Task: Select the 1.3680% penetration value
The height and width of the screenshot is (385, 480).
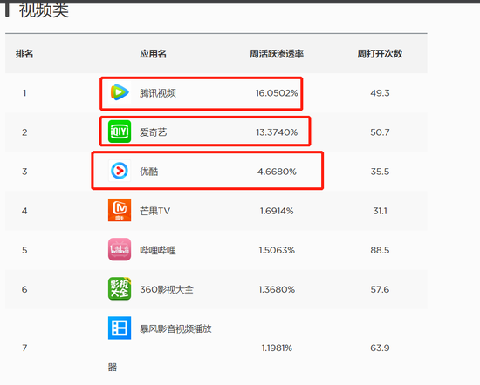Action: tap(277, 289)
